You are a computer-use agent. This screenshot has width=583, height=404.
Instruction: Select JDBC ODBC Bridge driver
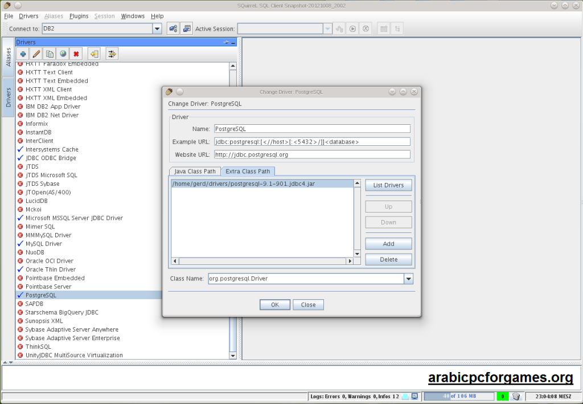pyautogui.click(x=51, y=158)
